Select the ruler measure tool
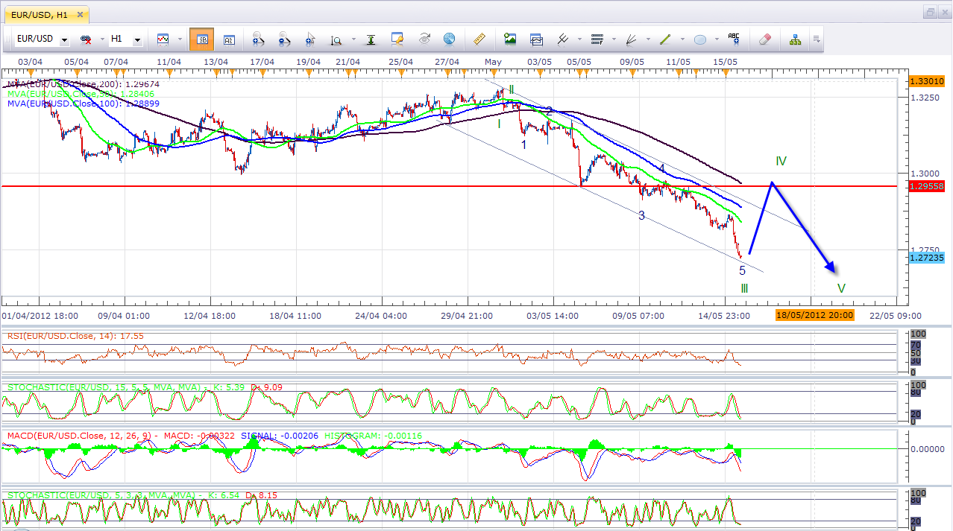This screenshot has width=953, height=531. [x=479, y=39]
